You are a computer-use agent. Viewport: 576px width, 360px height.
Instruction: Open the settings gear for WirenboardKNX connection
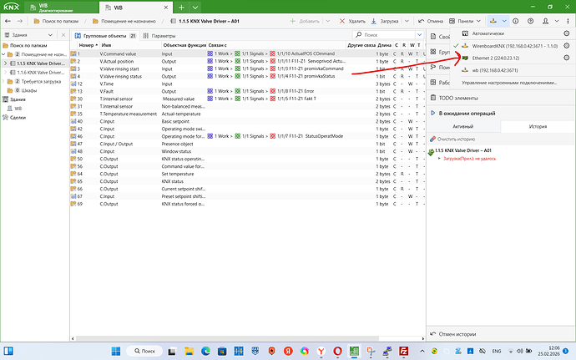tap(567, 46)
